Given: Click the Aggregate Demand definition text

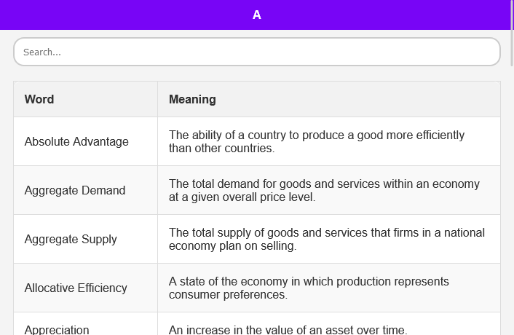Looking at the screenshot, I should coord(324,190).
